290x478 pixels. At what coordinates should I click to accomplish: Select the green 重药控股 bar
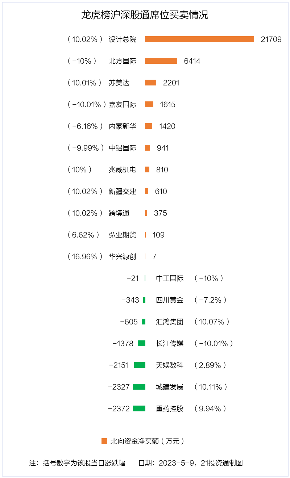click(x=139, y=408)
